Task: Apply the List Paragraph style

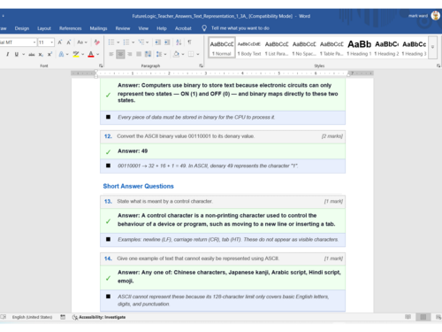Action: point(277,48)
